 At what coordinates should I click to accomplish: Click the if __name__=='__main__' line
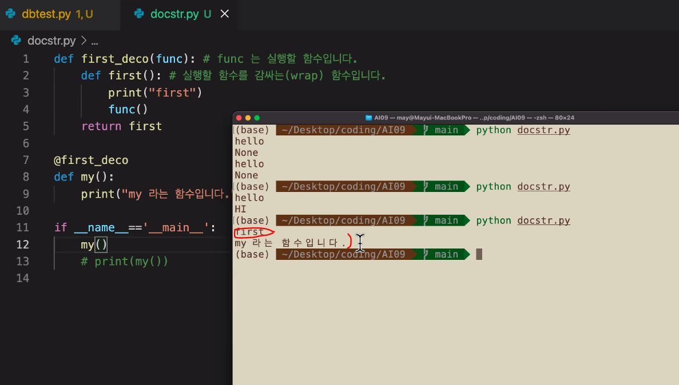pyautogui.click(x=134, y=227)
